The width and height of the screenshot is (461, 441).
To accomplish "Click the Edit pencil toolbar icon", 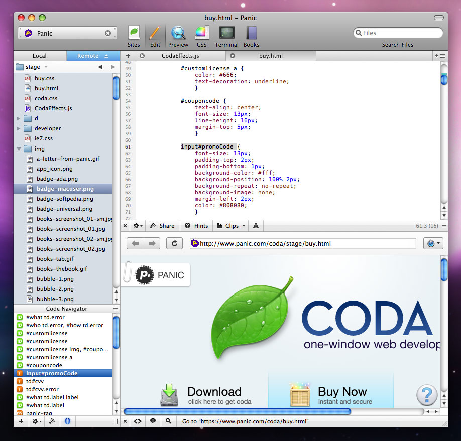I will (155, 36).
